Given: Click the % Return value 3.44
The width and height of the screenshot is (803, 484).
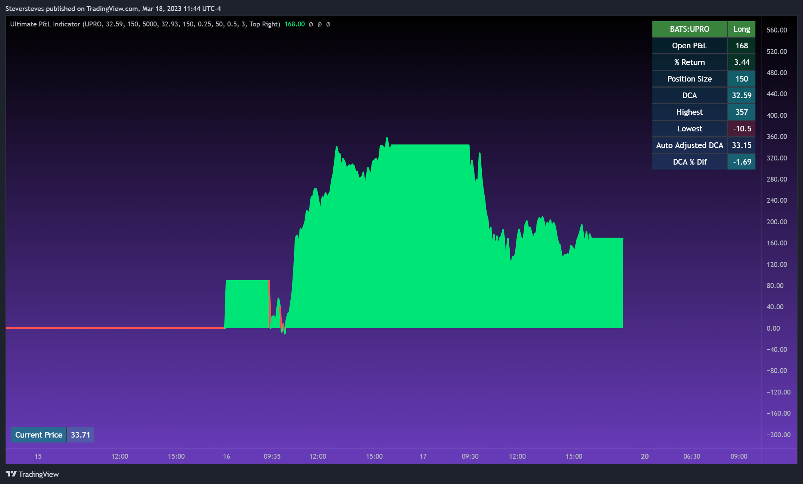Looking at the screenshot, I should click(741, 62).
